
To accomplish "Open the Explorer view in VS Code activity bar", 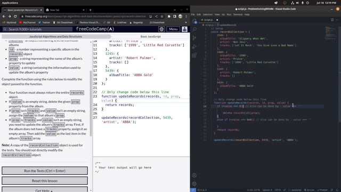I will click(194, 21).
